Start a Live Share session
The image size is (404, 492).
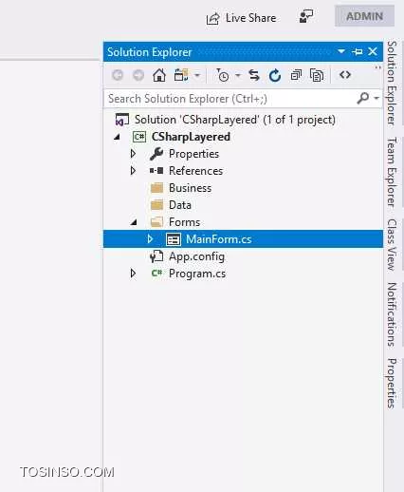(x=241, y=18)
